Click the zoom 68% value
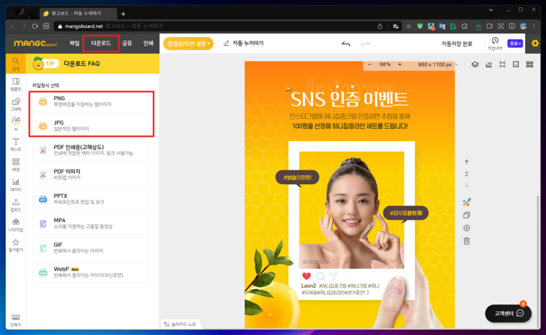Screen dimensions: 546x335 point(385,64)
